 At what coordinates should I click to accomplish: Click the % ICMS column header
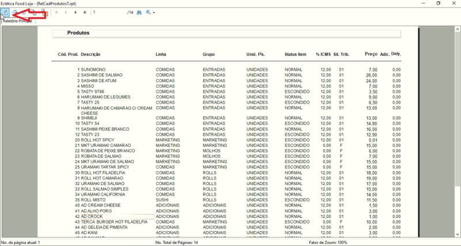click(323, 54)
